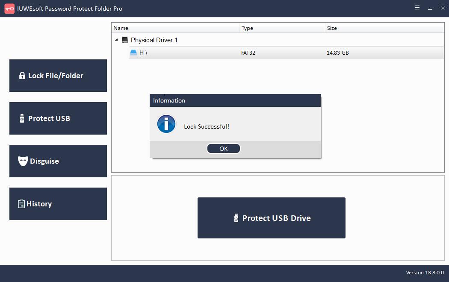
Task: Select Physical Driver 1 entry
Action: (x=154, y=40)
